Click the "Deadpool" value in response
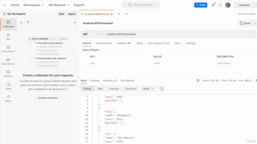The height and width of the screenshot is (144, 257). coord(124,116)
